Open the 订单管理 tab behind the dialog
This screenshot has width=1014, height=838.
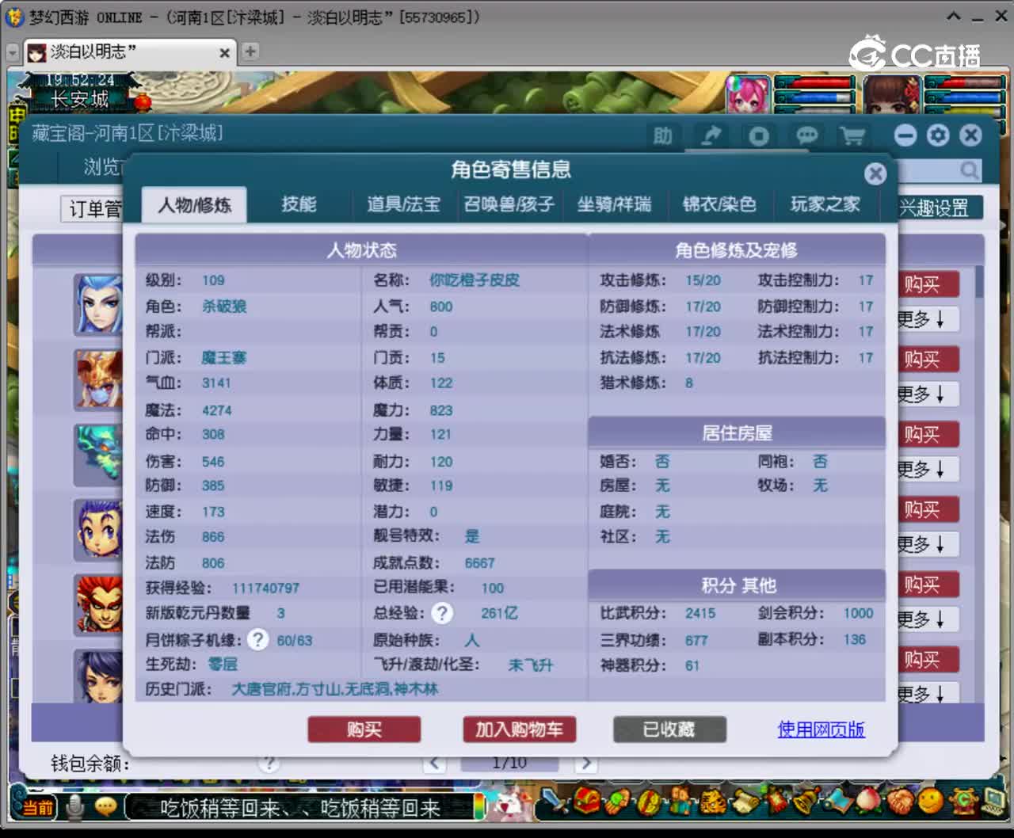(93, 209)
